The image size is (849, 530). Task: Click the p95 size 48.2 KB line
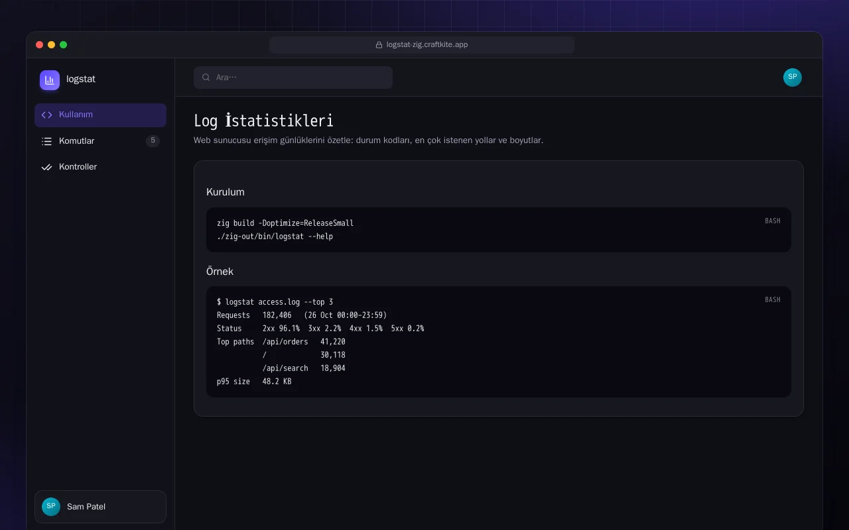tap(254, 382)
